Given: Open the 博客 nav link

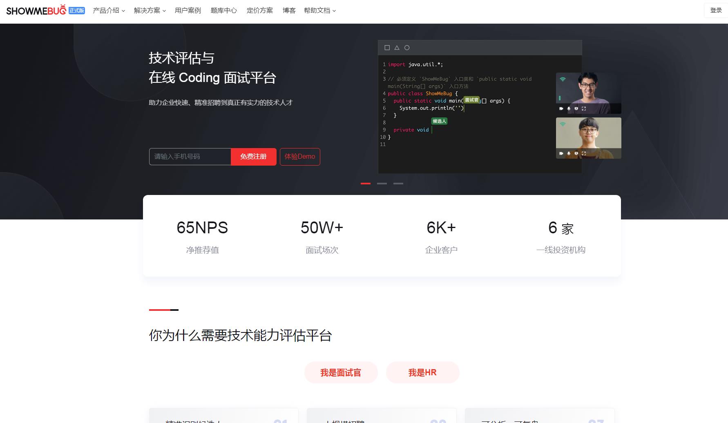Looking at the screenshot, I should click(x=289, y=11).
